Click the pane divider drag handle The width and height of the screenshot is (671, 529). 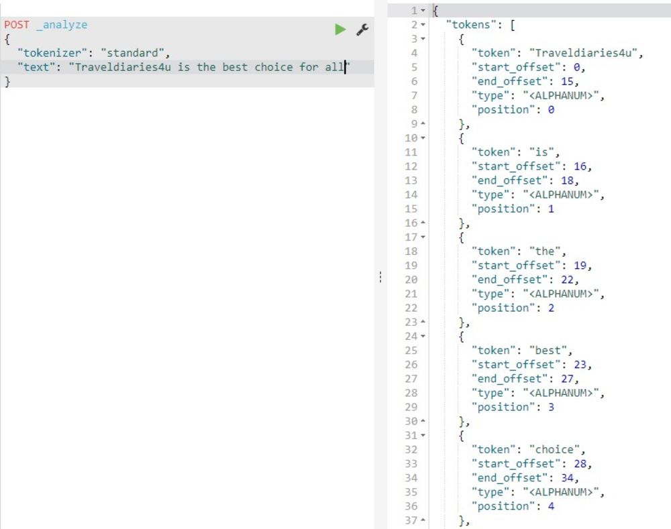click(380, 277)
